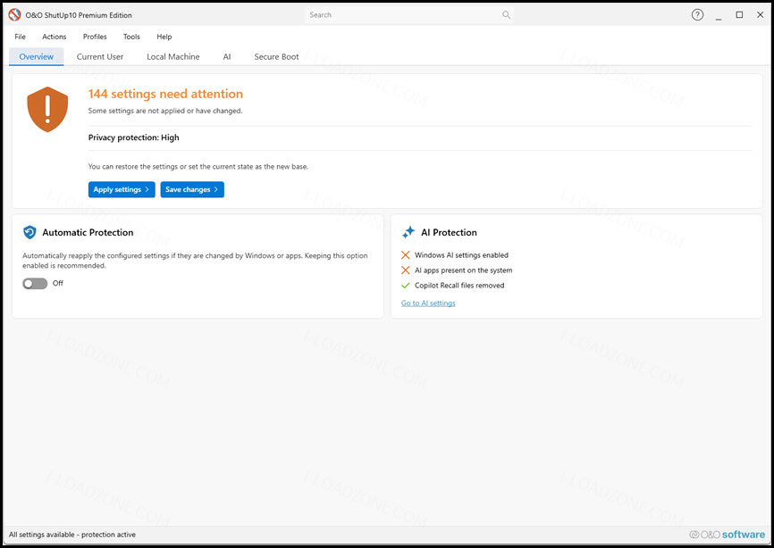Close the ShutUp10 window
Screen dimensions: 774x548
pyautogui.click(x=761, y=15)
